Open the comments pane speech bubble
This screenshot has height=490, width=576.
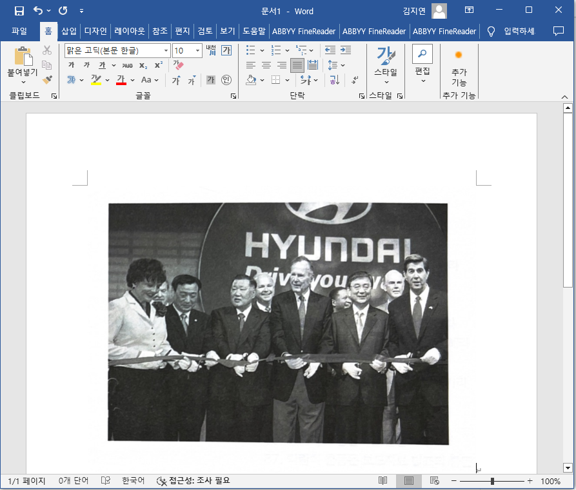click(559, 31)
